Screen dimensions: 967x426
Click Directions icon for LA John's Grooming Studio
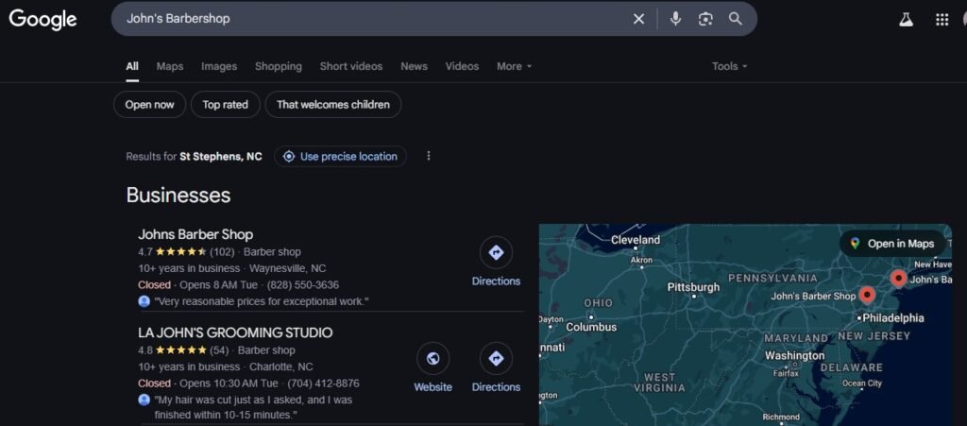pyautogui.click(x=496, y=358)
